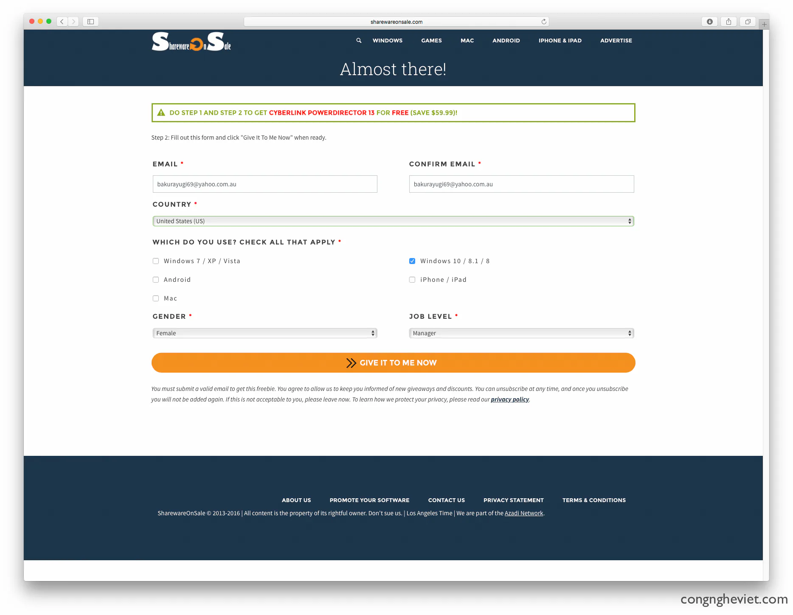Click the search magnifier icon in site navigation
The height and width of the screenshot is (615, 793).
click(359, 40)
